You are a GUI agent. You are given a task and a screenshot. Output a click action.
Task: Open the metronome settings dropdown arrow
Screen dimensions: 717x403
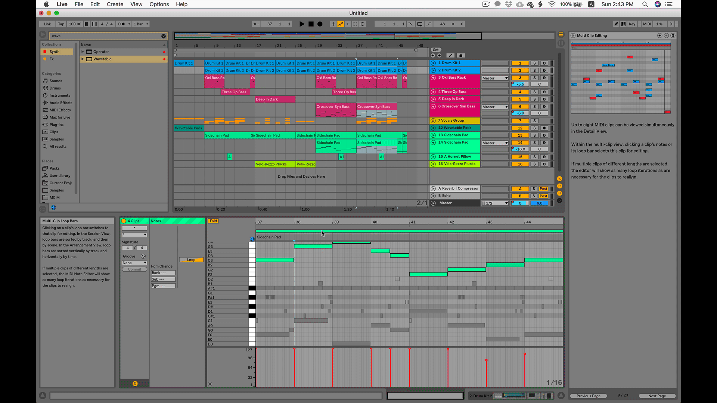click(129, 24)
